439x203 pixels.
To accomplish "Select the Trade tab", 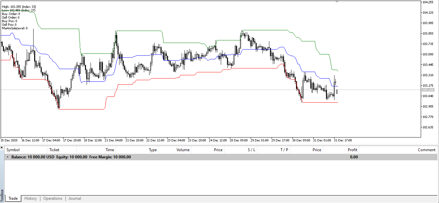I will click(13, 198).
